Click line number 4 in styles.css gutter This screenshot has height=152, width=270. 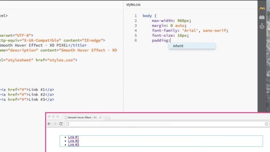[136, 31]
